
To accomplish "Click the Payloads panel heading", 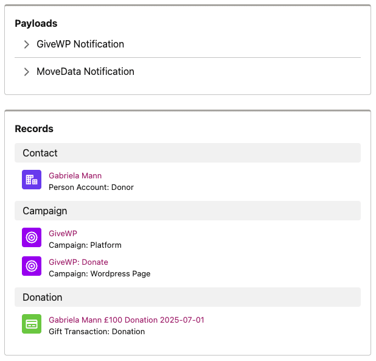I will point(37,24).
